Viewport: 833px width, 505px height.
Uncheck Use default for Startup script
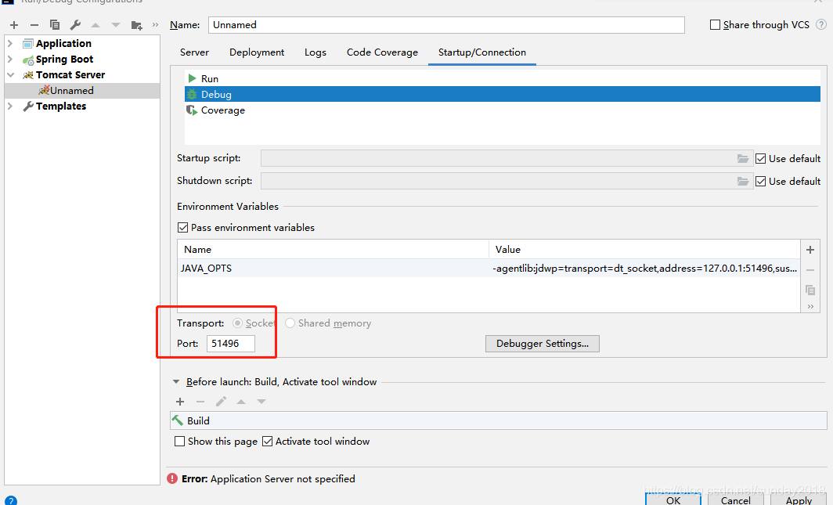point(761,158)
